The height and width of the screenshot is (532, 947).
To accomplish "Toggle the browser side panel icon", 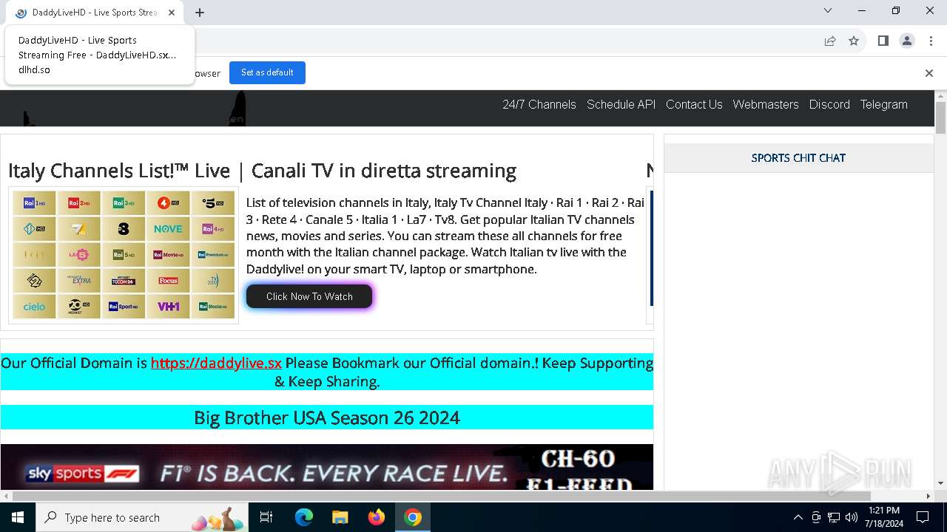I will pos(883,41).
